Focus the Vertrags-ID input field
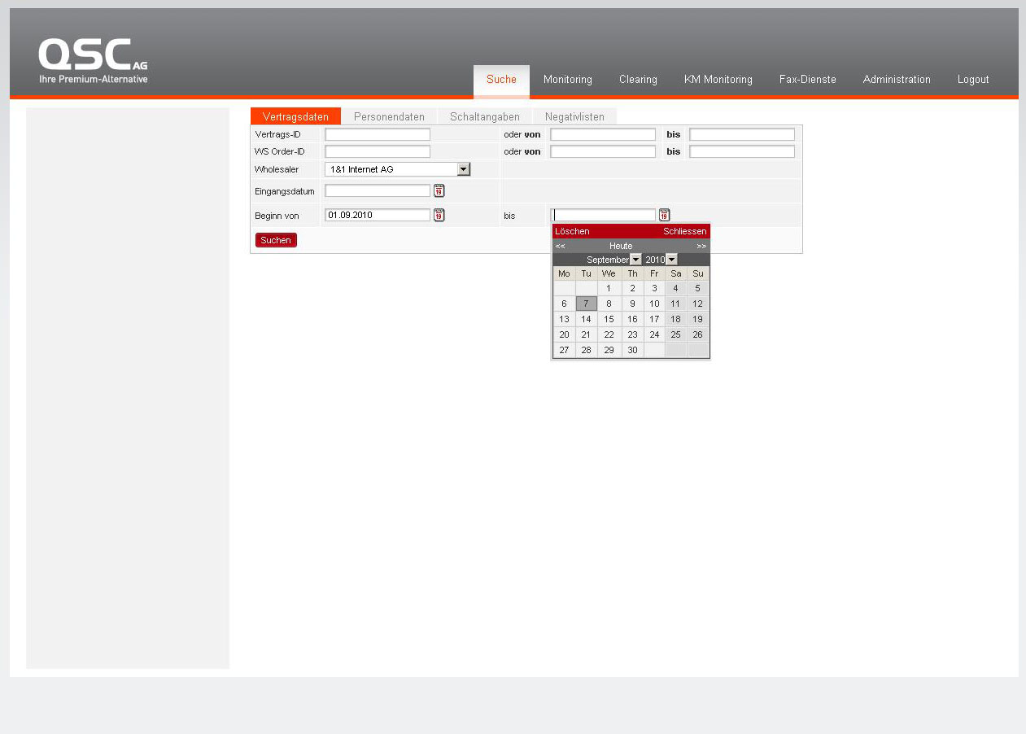Screen dimensions: 1026x734 [x=378, y=134]
